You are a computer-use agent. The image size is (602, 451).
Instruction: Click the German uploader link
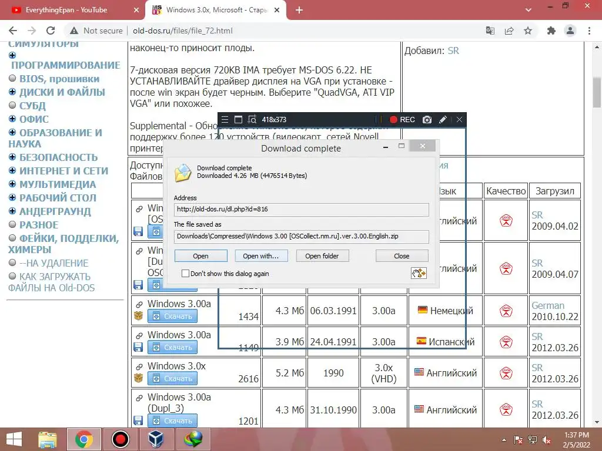coord(548,305)
